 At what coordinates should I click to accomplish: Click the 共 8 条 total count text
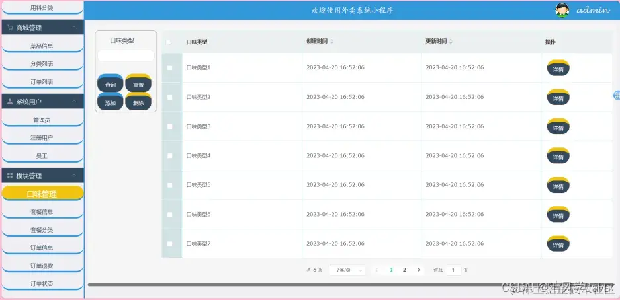[x=314, y=270]
